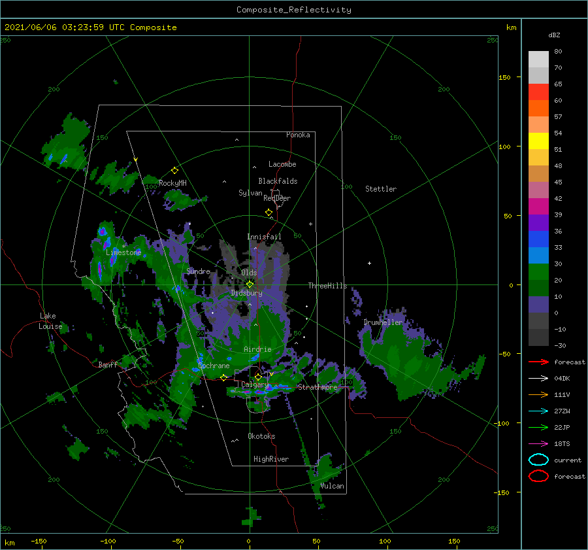Click the HighRiver town label

(271, 459)
